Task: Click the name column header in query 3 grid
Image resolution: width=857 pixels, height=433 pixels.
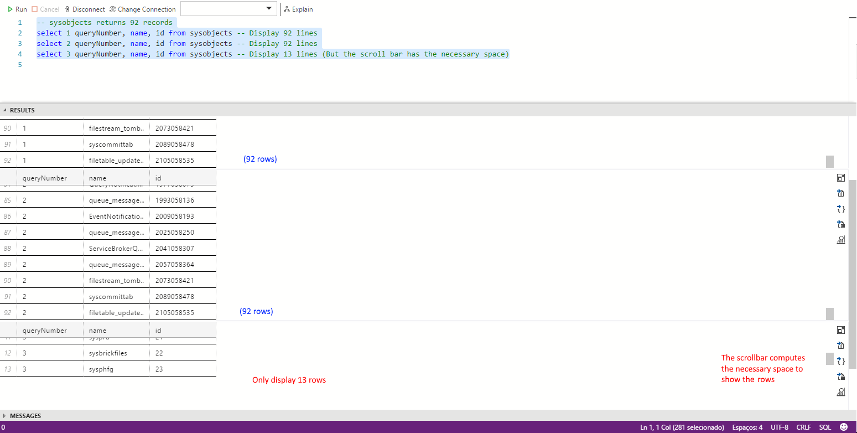Action: click(116, 331)
